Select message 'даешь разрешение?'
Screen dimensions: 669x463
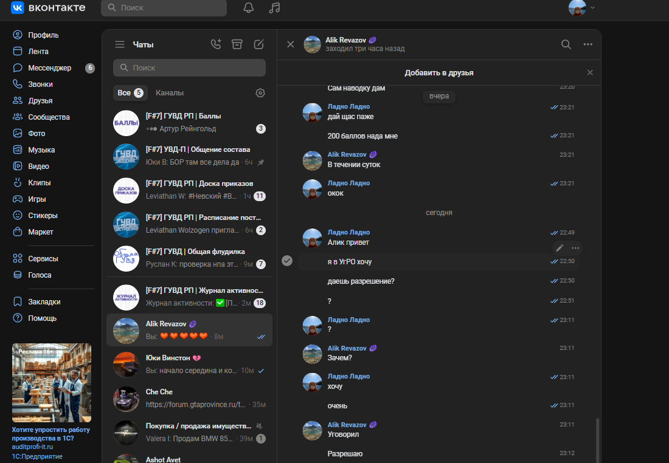[x=440, y=281]
